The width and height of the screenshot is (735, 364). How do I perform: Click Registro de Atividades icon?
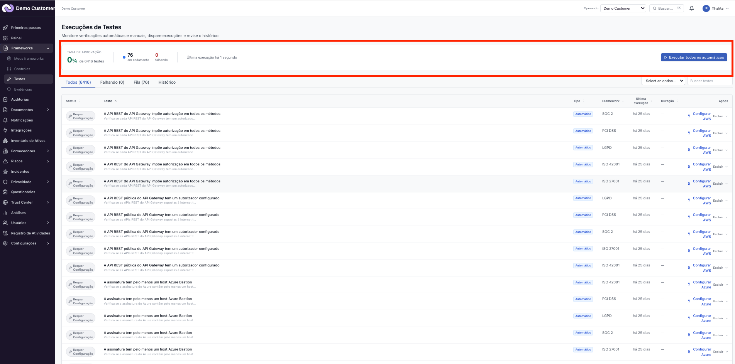(5, 233)
